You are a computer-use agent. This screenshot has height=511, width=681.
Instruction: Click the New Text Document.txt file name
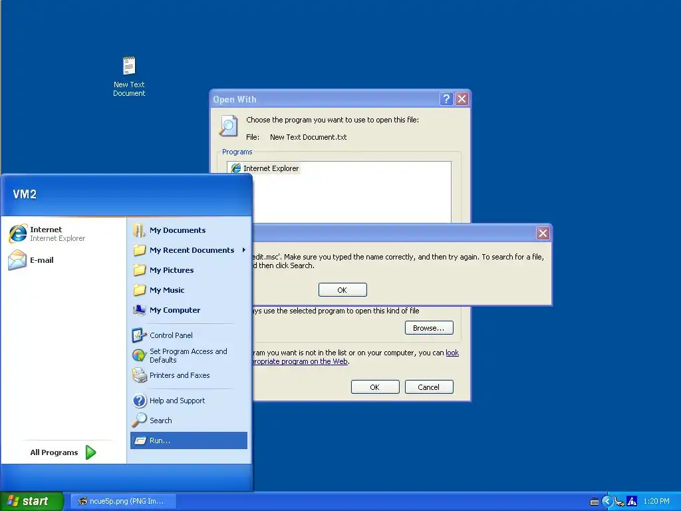309,137
